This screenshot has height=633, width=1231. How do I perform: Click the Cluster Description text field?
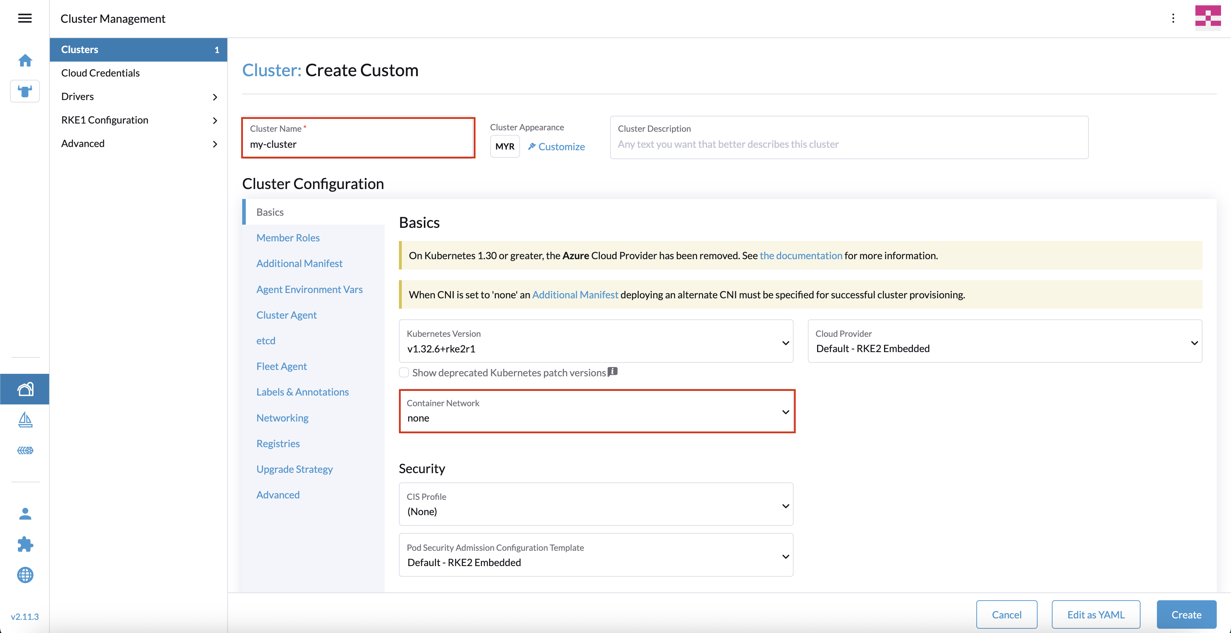point(849,137)
